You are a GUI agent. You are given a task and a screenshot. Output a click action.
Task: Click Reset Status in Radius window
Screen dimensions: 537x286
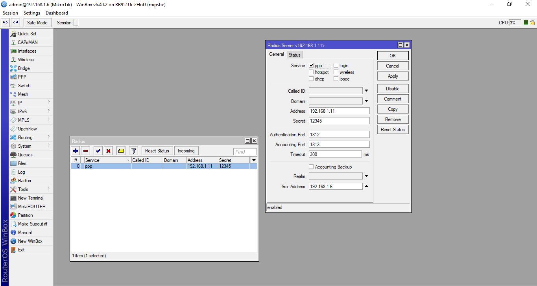157,151
